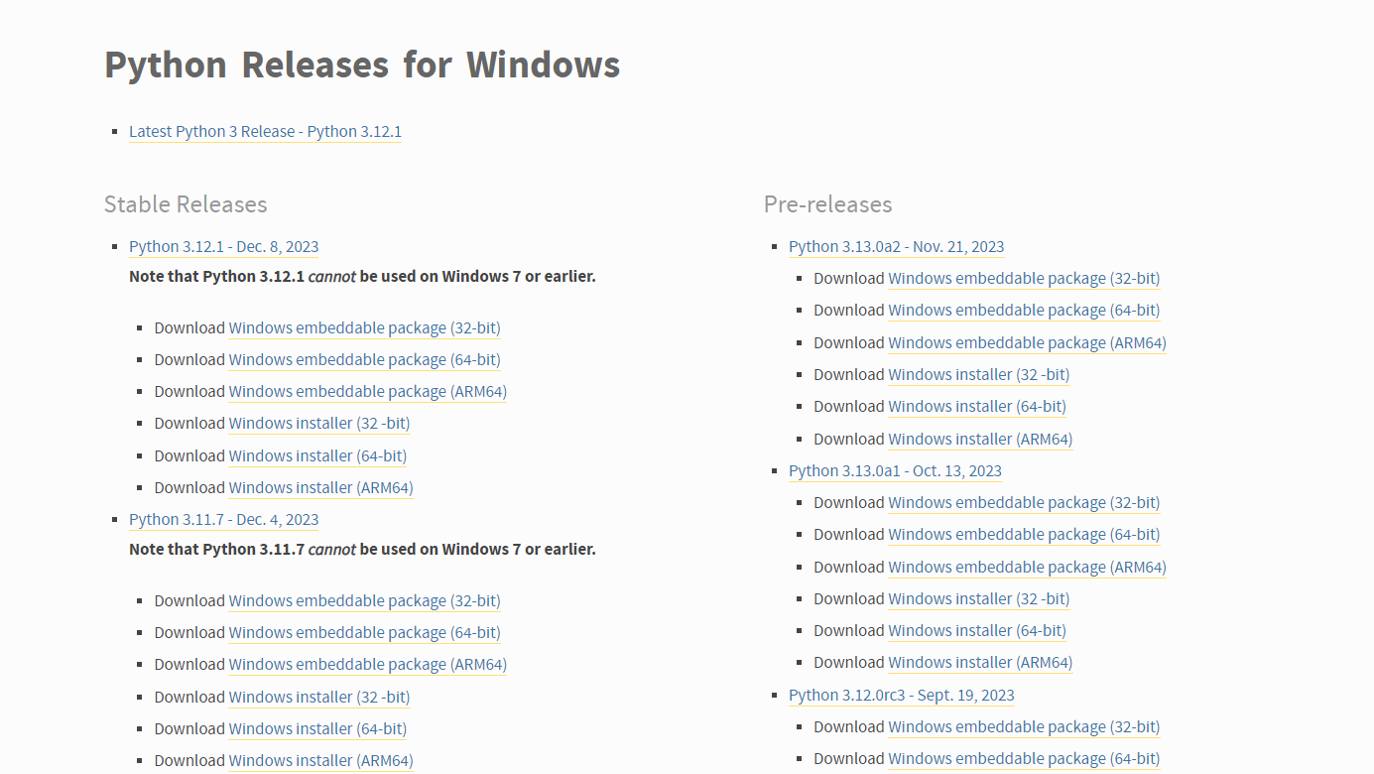Open Python 3.13.0a2 - Nov. 21, 2023 pre-release
The width and height of the screenshot is (1374, 774).
point(896,247)
